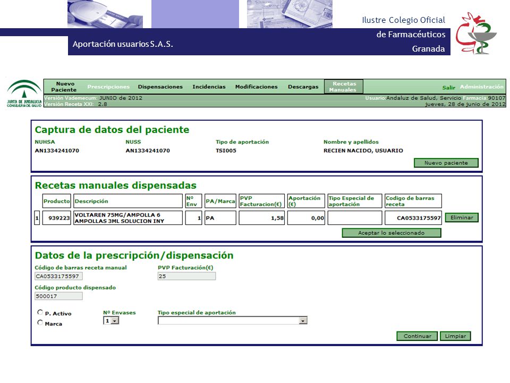Screen dimensions: 510x383
Task: Click Aceptar lo seleccionado button
Action: click(392, 233)
